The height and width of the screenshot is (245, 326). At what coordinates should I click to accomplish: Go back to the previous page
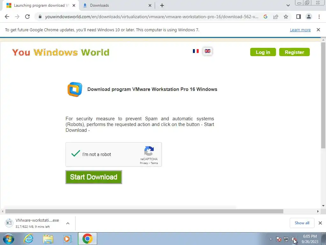coord(7,17)
